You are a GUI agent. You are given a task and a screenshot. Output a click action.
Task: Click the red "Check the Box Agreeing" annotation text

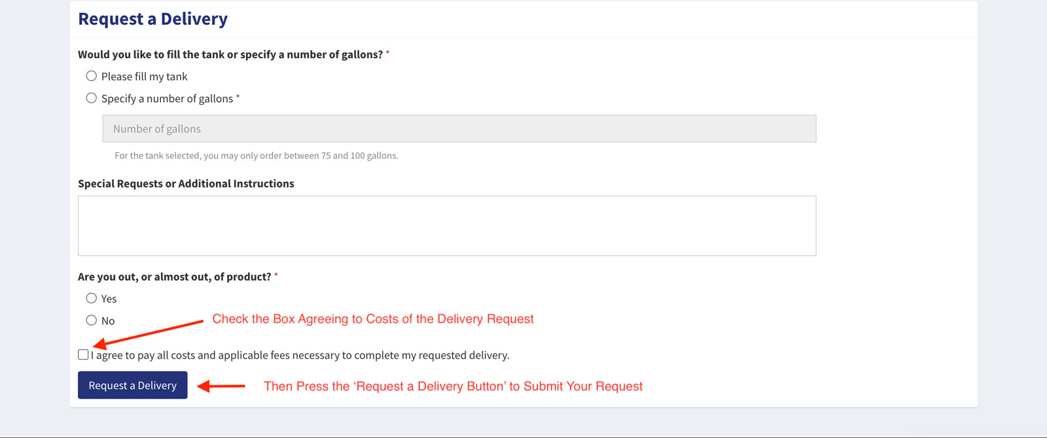pyautogui.click(x=373, y=319)
